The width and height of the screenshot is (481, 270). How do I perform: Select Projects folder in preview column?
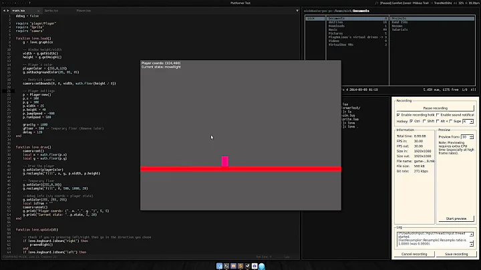(x=432, y=19)
